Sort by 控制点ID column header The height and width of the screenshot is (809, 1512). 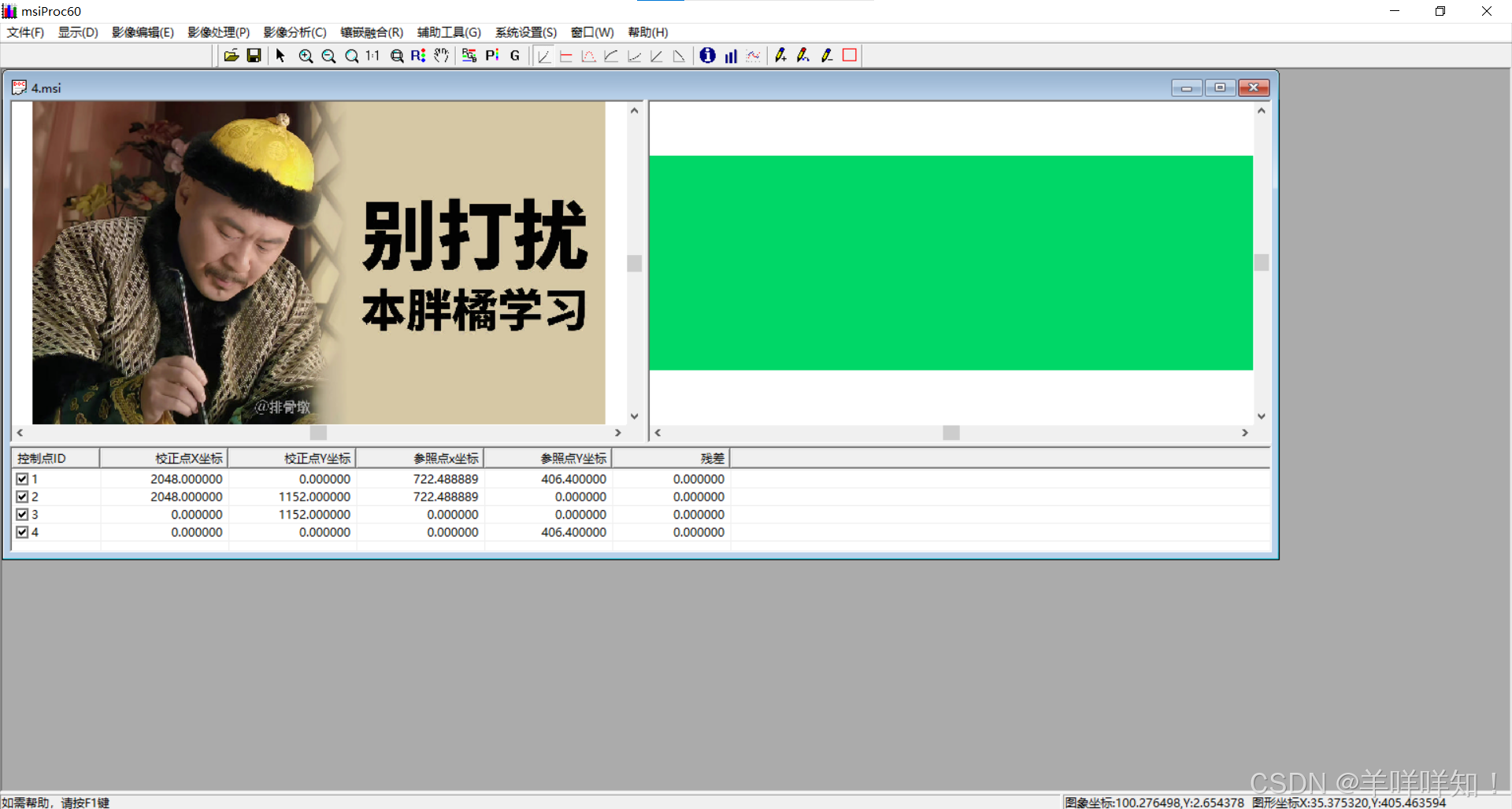55,458
